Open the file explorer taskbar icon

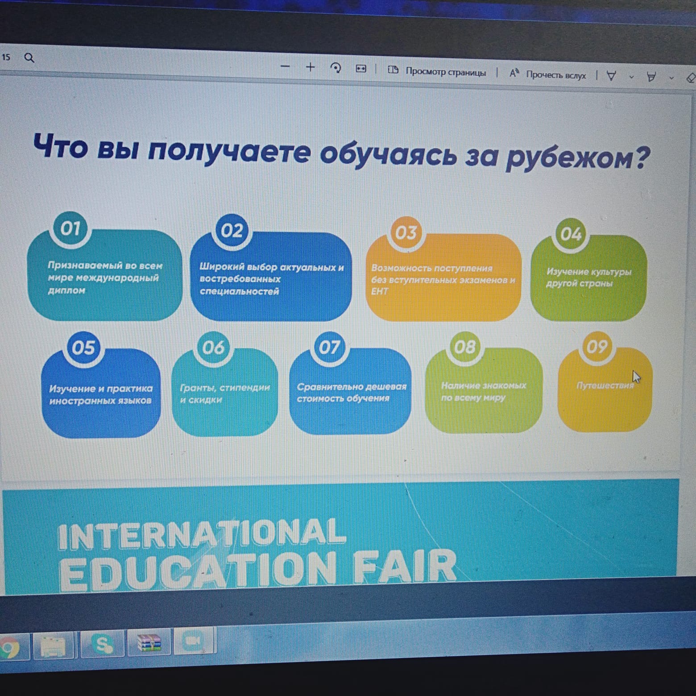pyautogui.click(x=54, y=646)
